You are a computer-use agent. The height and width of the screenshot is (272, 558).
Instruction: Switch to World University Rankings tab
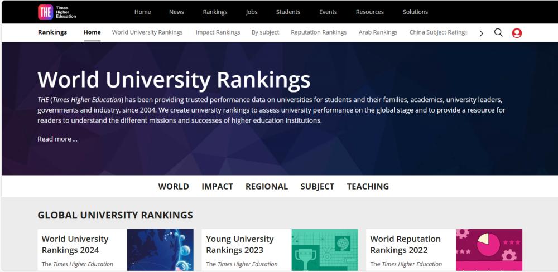click(x=147, y=32)
